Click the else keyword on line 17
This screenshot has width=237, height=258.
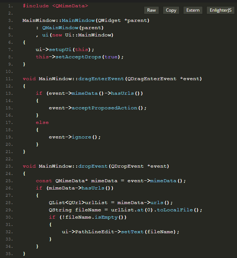point(42,122)
